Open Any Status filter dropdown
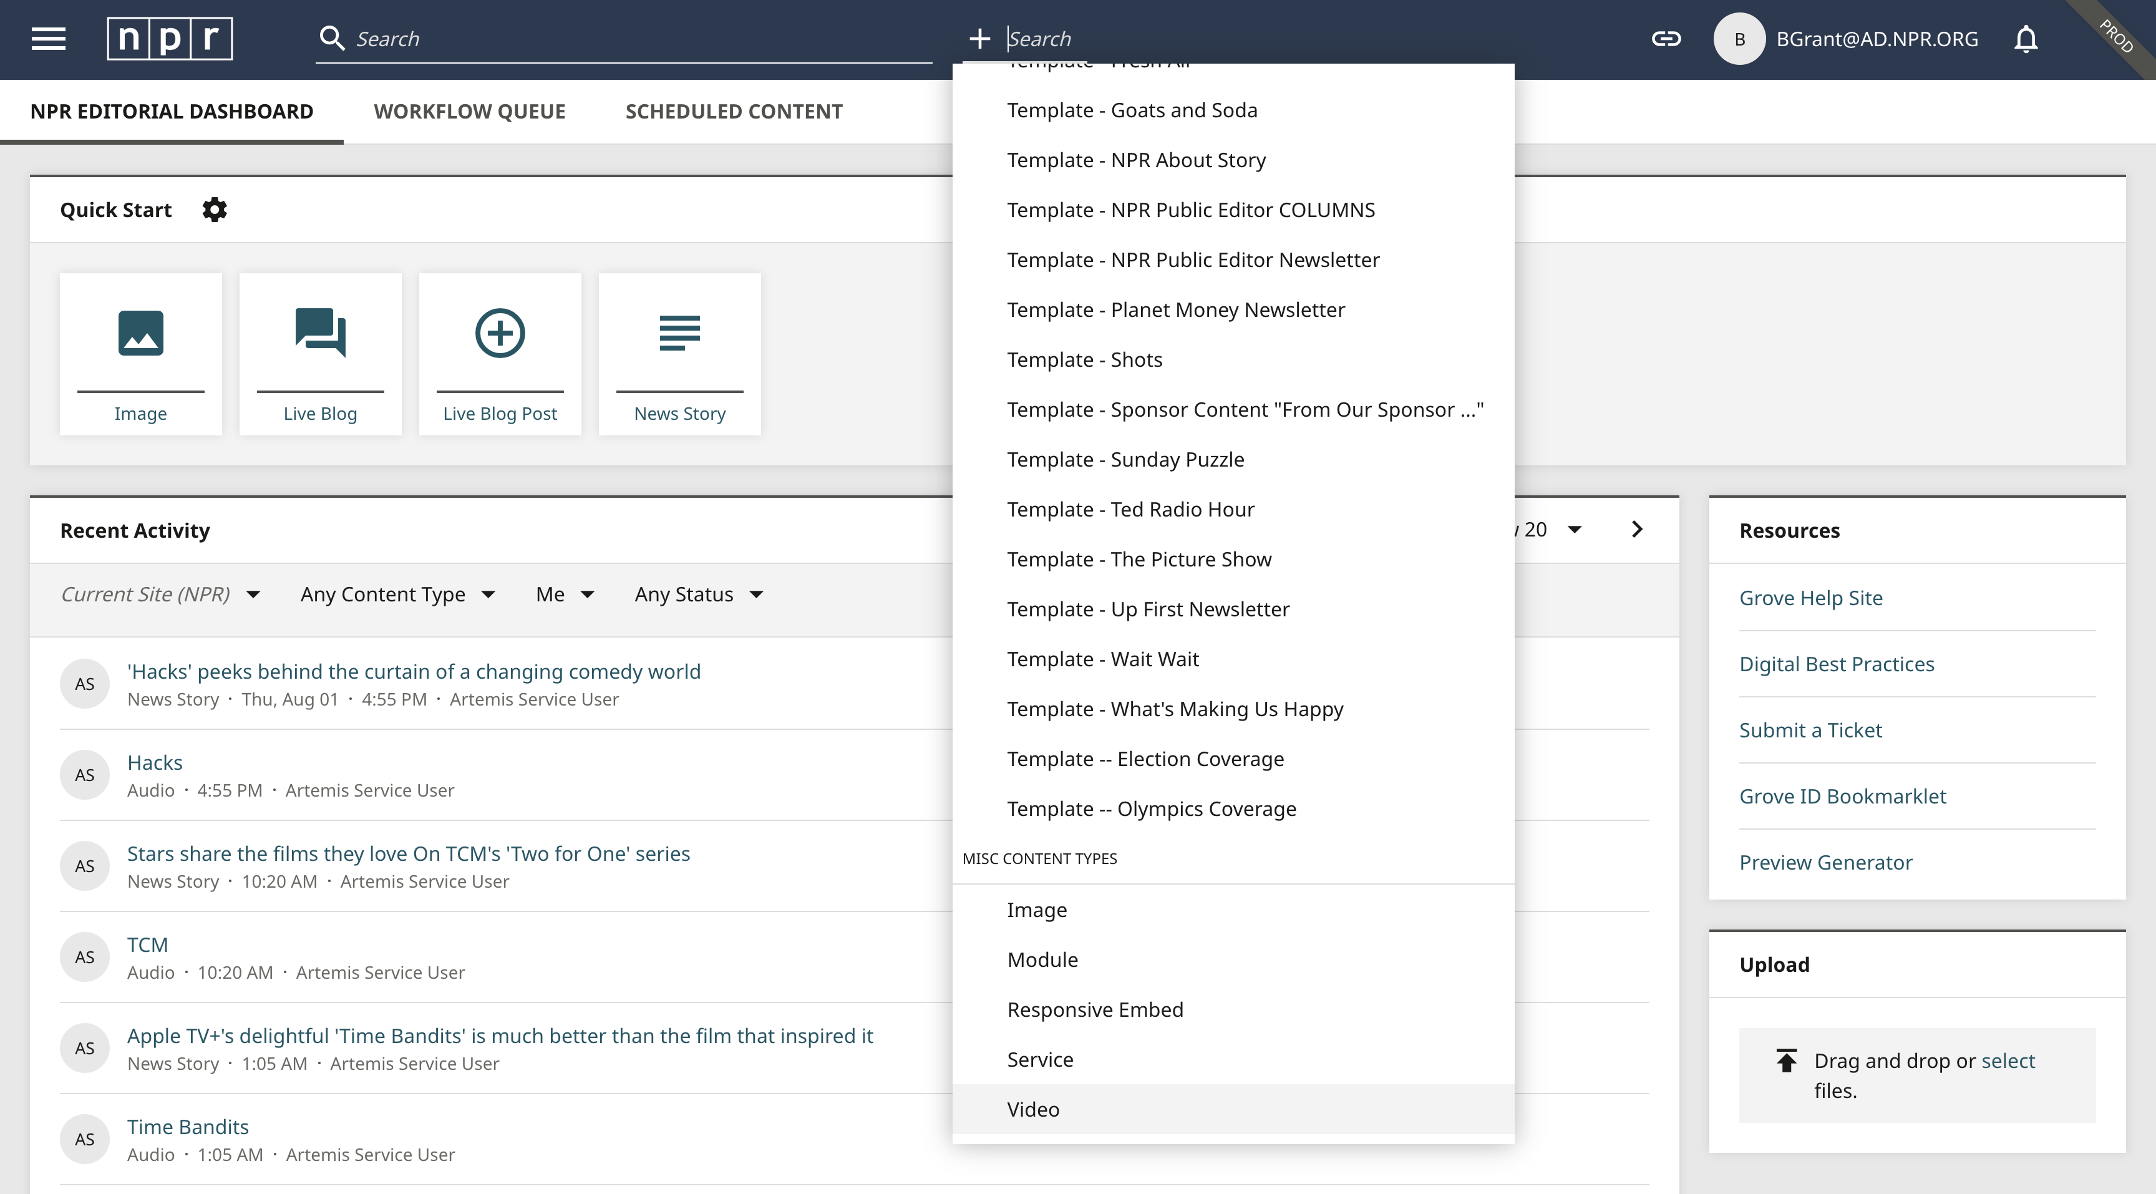 pos(699,594)
